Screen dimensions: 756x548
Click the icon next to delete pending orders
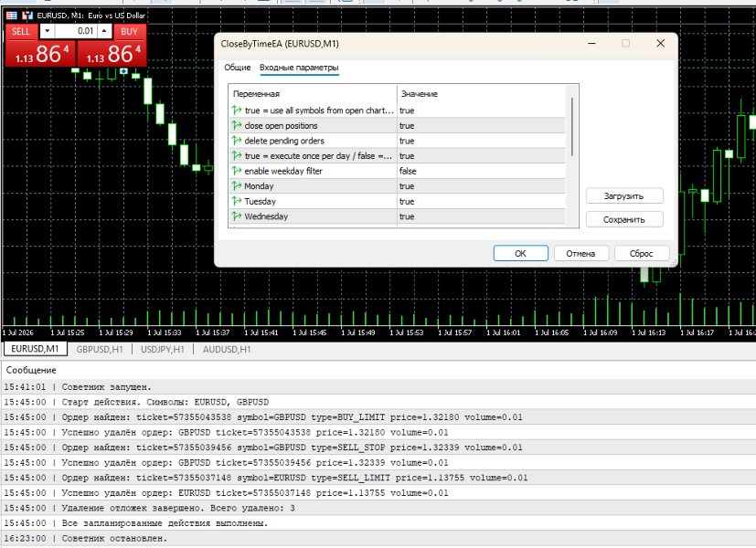click(x=236, y=141)
